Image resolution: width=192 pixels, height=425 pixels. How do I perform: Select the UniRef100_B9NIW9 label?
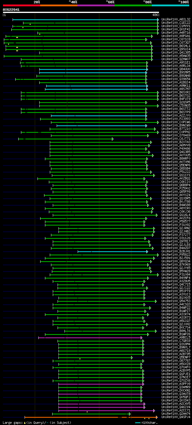point(176,126)
